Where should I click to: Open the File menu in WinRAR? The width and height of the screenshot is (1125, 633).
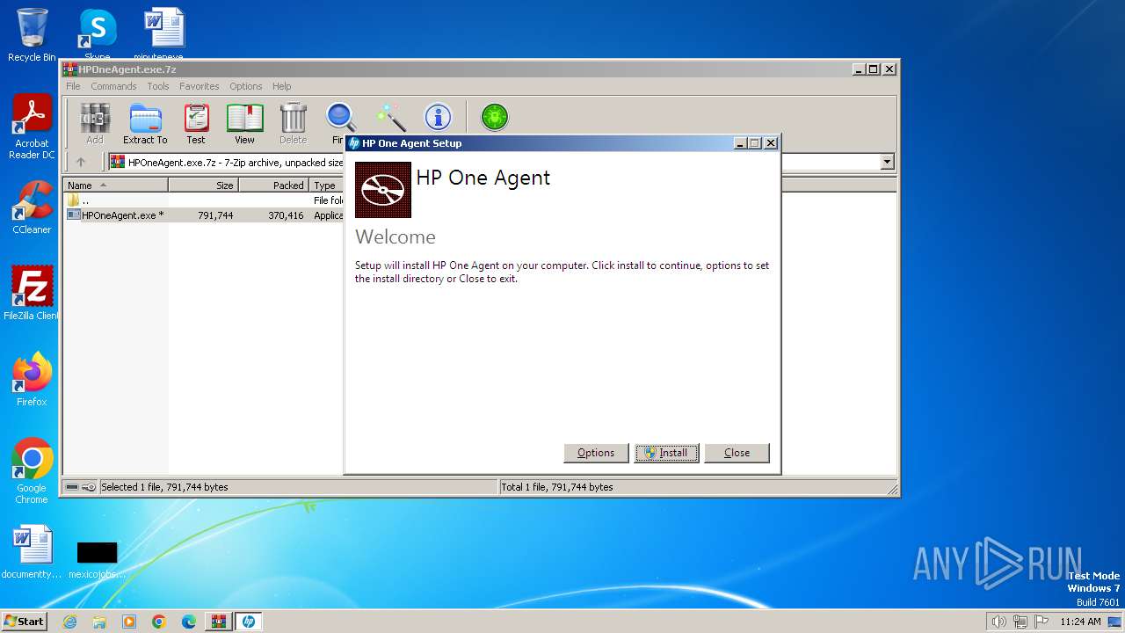[73, 86]
